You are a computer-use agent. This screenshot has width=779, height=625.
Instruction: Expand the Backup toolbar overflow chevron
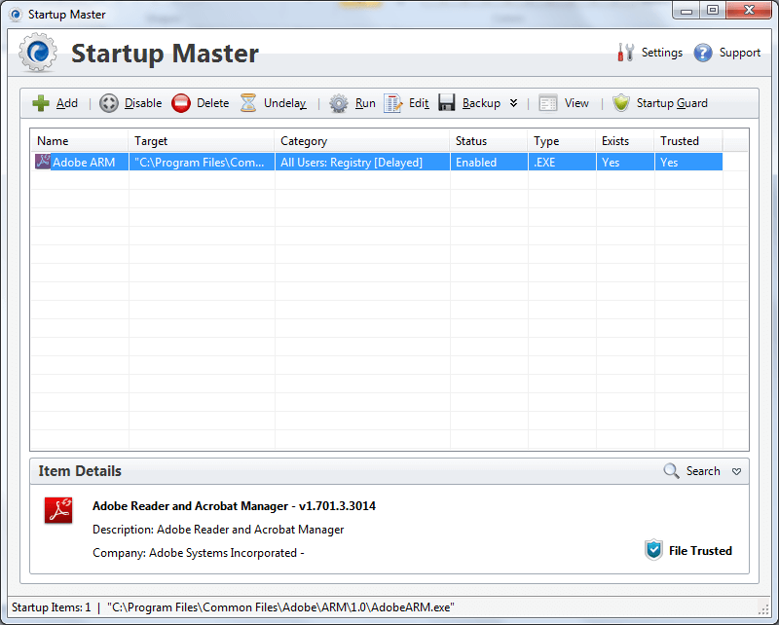[514, 103]
